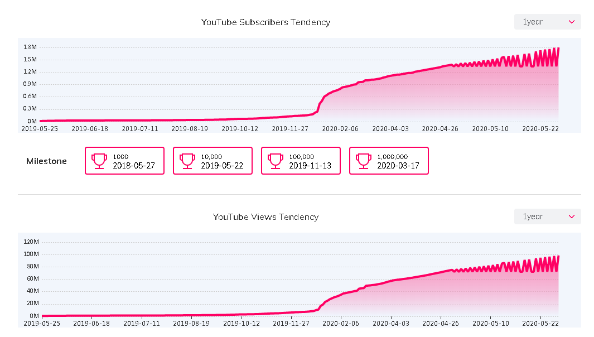Click the subscribers line at its sharp rise
The image size is (594, 337).
tap(320, 105)
